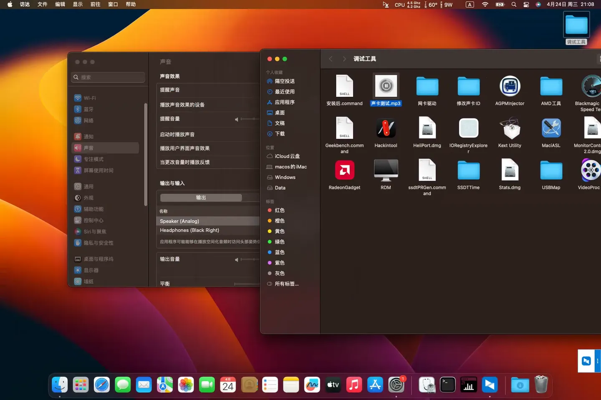The width and height of the screenshot is (601, 400).
Task: Select the 安装后.command script
Action: click(x=344, y=86)
